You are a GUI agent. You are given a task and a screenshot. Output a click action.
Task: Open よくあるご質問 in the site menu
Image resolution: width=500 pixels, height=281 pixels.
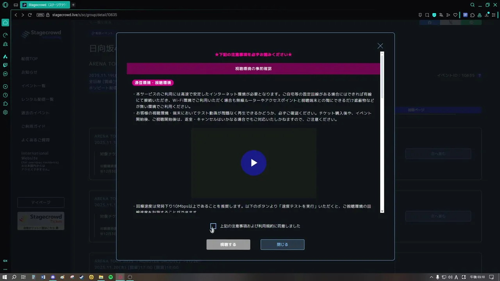36,140
